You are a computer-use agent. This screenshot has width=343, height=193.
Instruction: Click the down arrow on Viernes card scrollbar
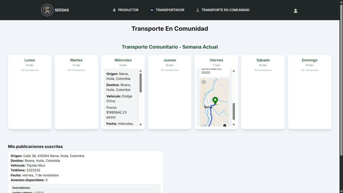click(234, 124)
